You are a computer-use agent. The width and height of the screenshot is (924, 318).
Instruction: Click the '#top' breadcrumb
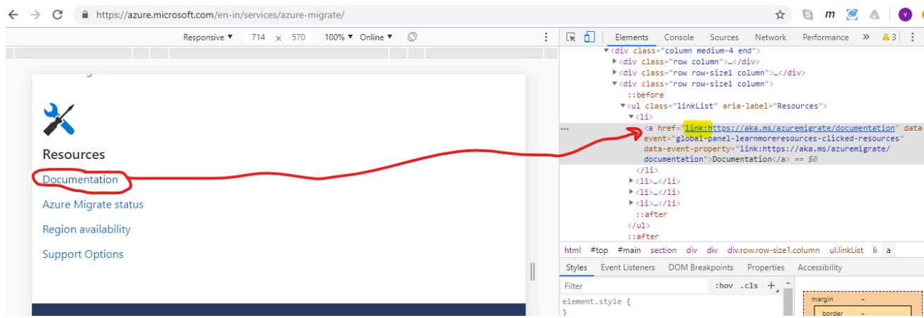[x=599, y=250]
